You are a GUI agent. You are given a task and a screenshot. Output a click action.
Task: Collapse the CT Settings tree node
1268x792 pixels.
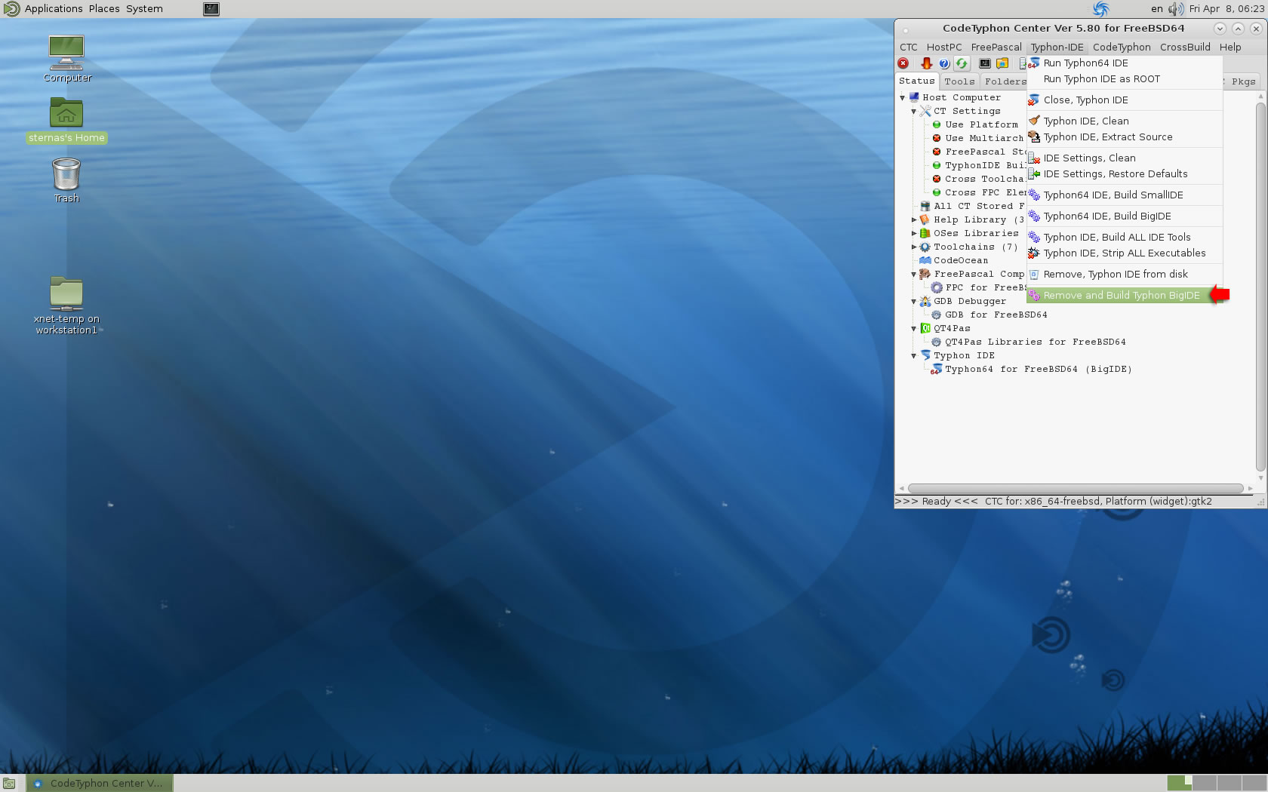[913, 111]
